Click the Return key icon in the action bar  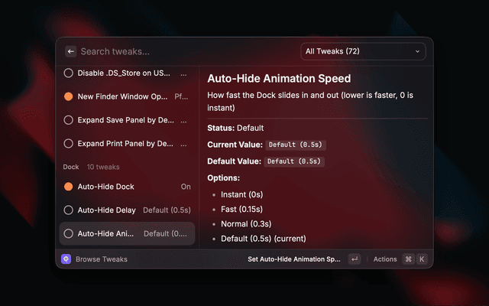pos(354,259)
